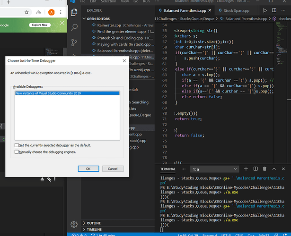
Task: Dismiss the green Google banner
Action: [x=62, y=23]
